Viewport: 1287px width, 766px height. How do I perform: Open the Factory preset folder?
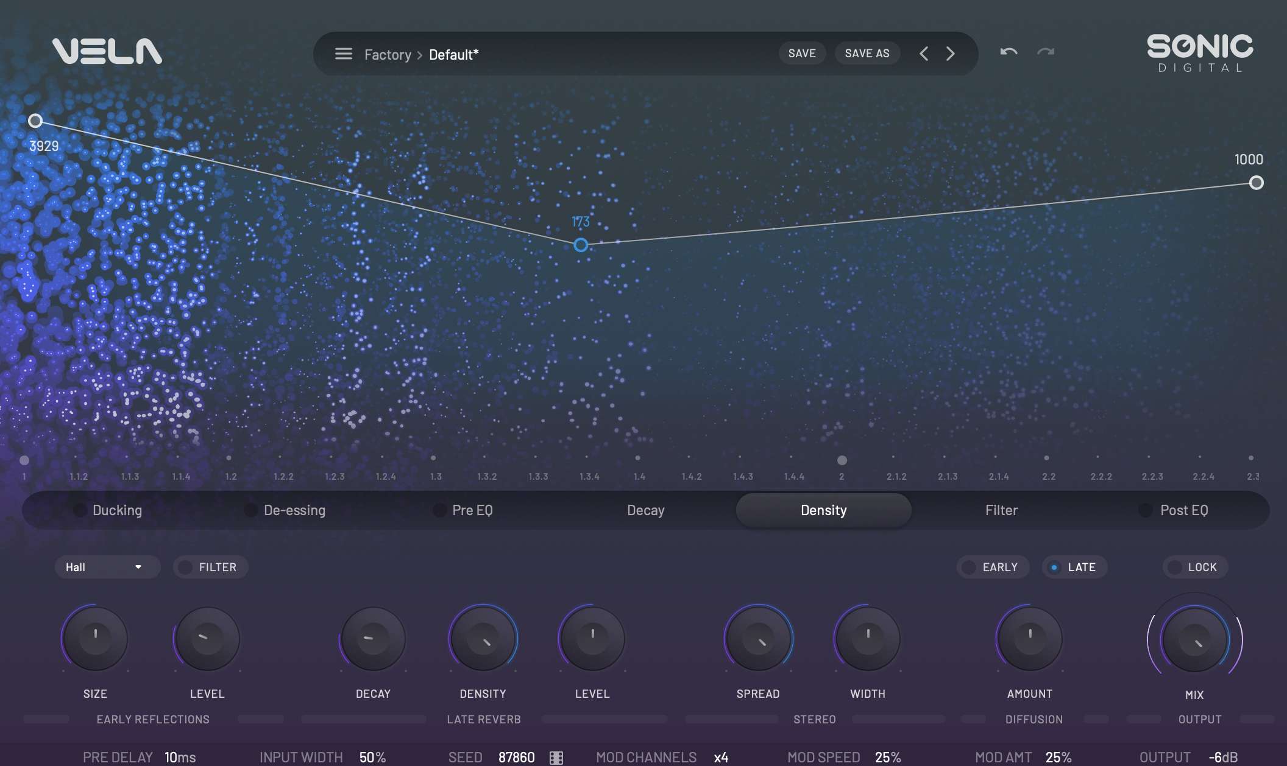(388, 55)
